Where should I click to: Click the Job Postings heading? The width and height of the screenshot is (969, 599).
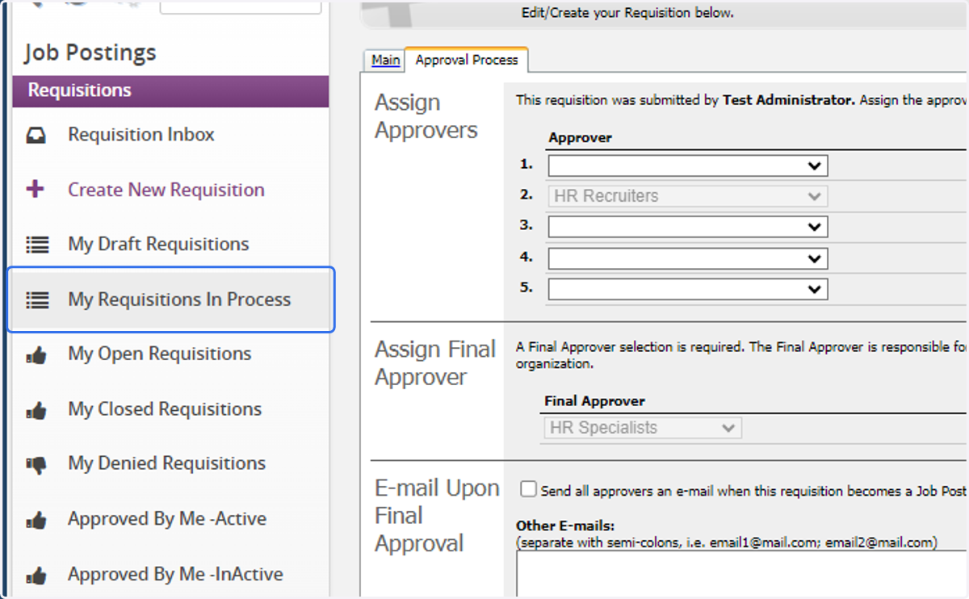90,53
